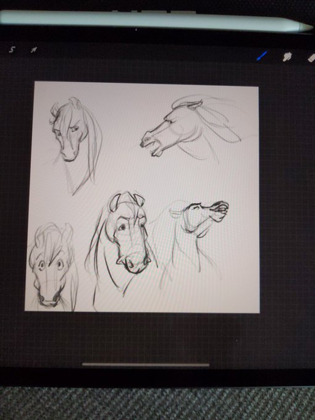Select the Smudge finger tool
This screenshot has width=315, height=420.
point(287,57)
